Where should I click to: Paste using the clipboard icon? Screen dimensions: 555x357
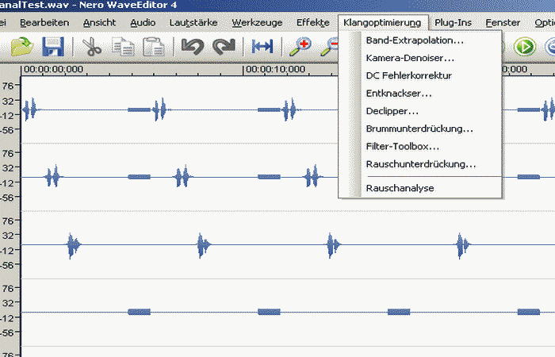pos(153,47)
